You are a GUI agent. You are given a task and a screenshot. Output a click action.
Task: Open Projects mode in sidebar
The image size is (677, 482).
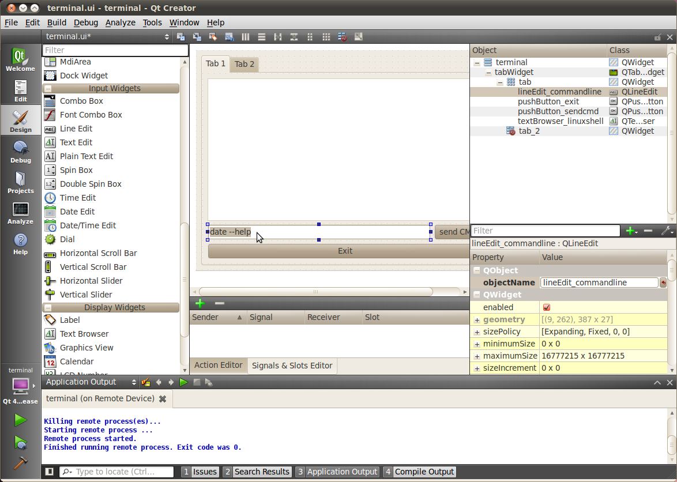(20, 183)
